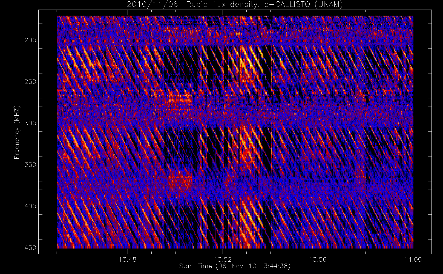Screen dimensions: 443x274
Task: Click the 400 frequency tick label
Action: click(x=30, y=206)
